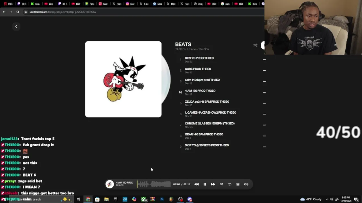This screenshot has width=362, height=203.
Task: Toggle shuffle in the player bar
Action: coord(221,184)
